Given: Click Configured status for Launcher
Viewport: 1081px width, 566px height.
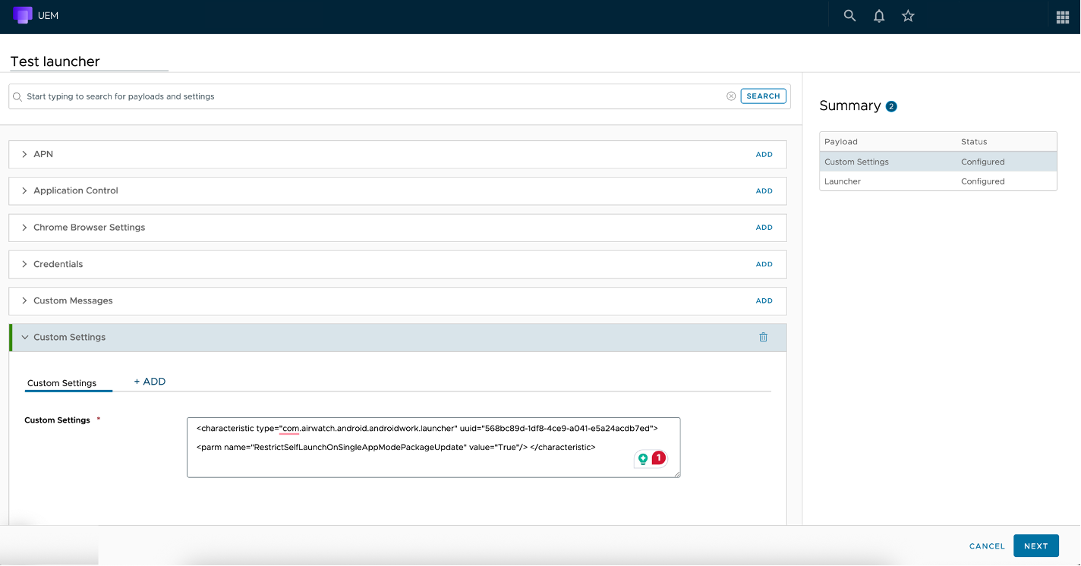Looking at the screenshot, I should (x=982, y=181).
